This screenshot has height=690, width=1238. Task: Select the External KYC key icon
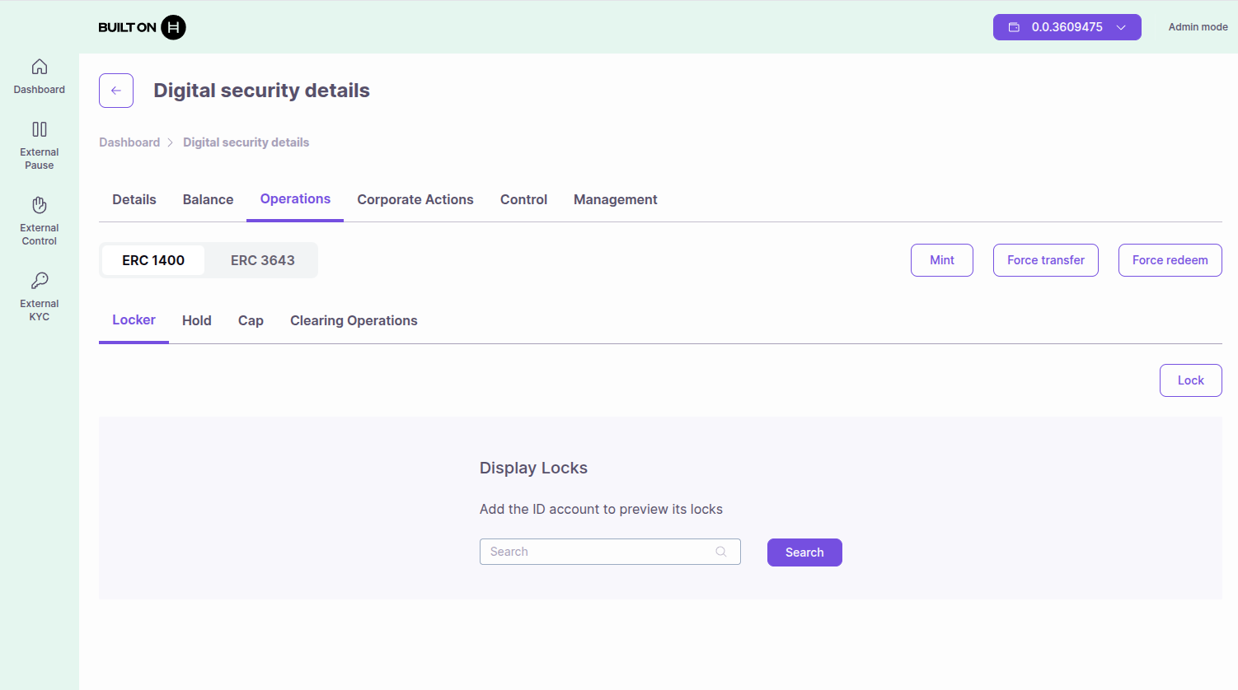40,281
